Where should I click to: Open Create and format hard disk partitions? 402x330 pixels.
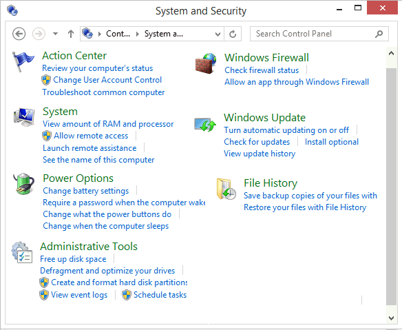point(119,282)
